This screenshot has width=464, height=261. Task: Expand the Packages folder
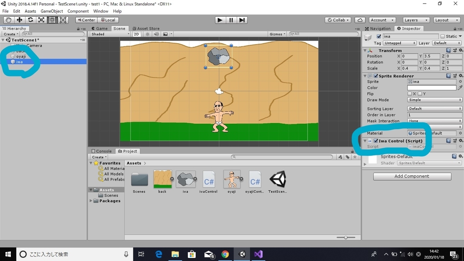coord(92,201)
